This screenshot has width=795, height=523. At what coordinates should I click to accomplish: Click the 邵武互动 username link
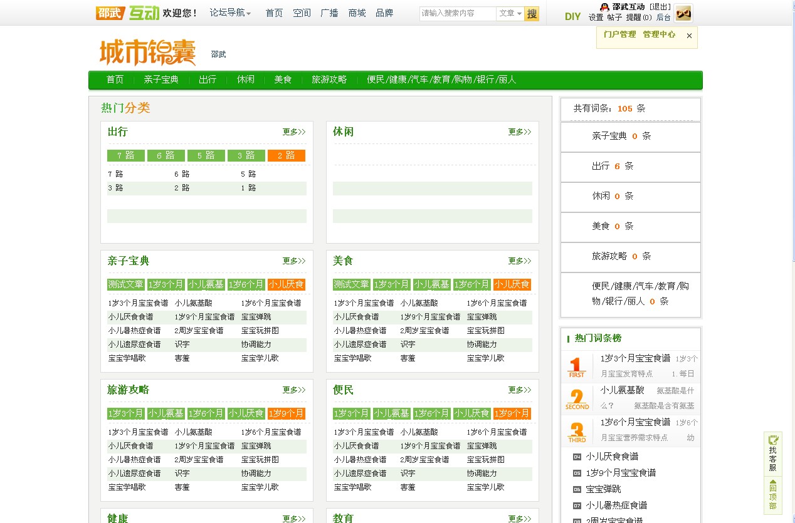pos(628,7)
